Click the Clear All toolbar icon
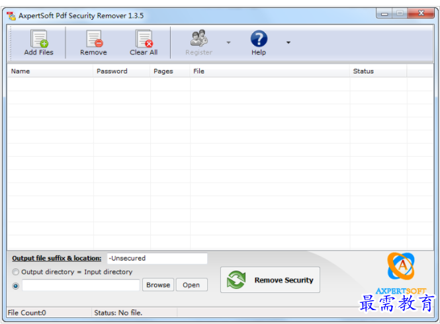This screenshot has height=324, width=440. point(144,38)
